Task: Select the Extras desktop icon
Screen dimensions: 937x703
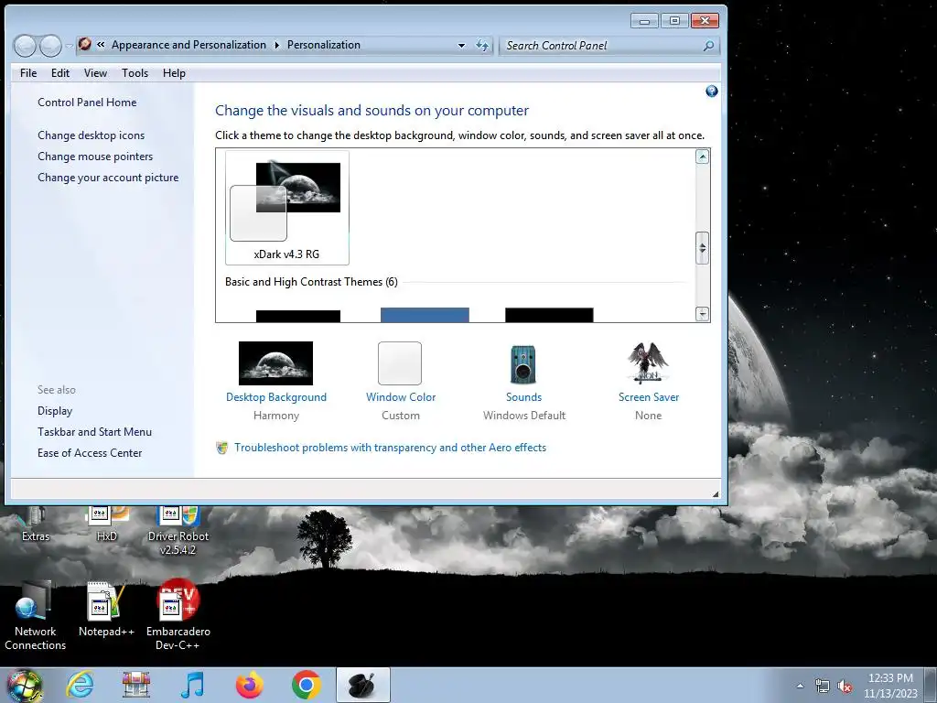Action: pos(36,525)
